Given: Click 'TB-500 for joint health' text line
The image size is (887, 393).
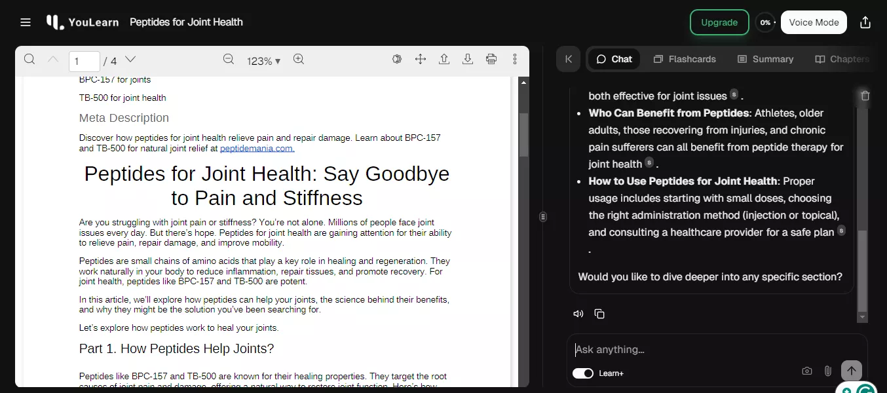Looking at the screenshot, I should click(123, 98).
